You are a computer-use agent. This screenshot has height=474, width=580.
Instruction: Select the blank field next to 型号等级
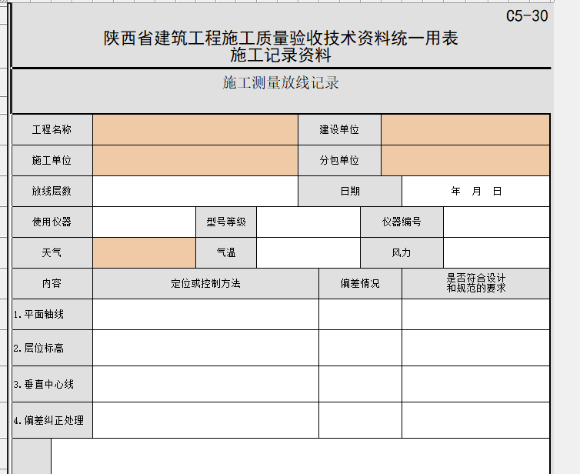pyautogui.click(x=308, y=222)
